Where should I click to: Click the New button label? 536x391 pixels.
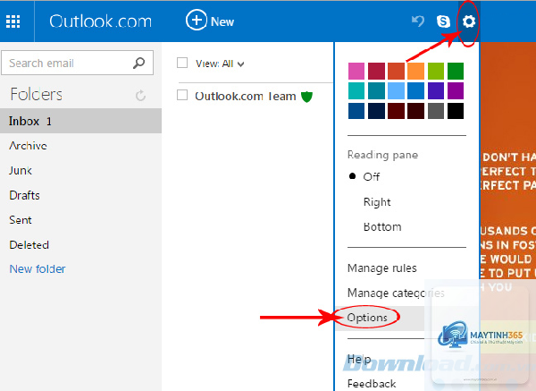click(222, 21)
